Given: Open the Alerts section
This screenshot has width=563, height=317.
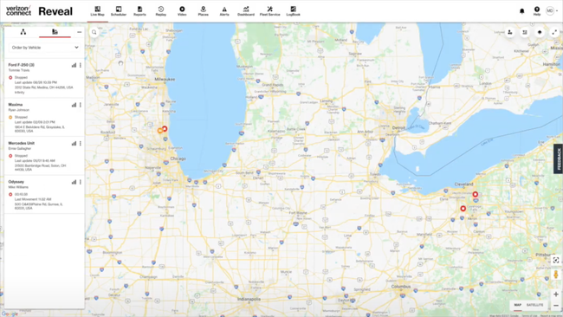Looking at the screenshot, I should coord(224,11).
